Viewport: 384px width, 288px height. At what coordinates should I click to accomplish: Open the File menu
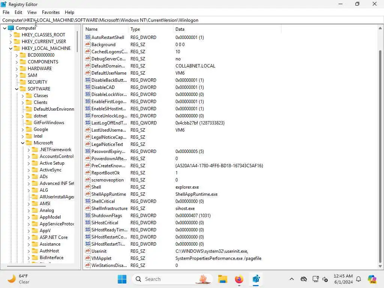click(6, 12)
